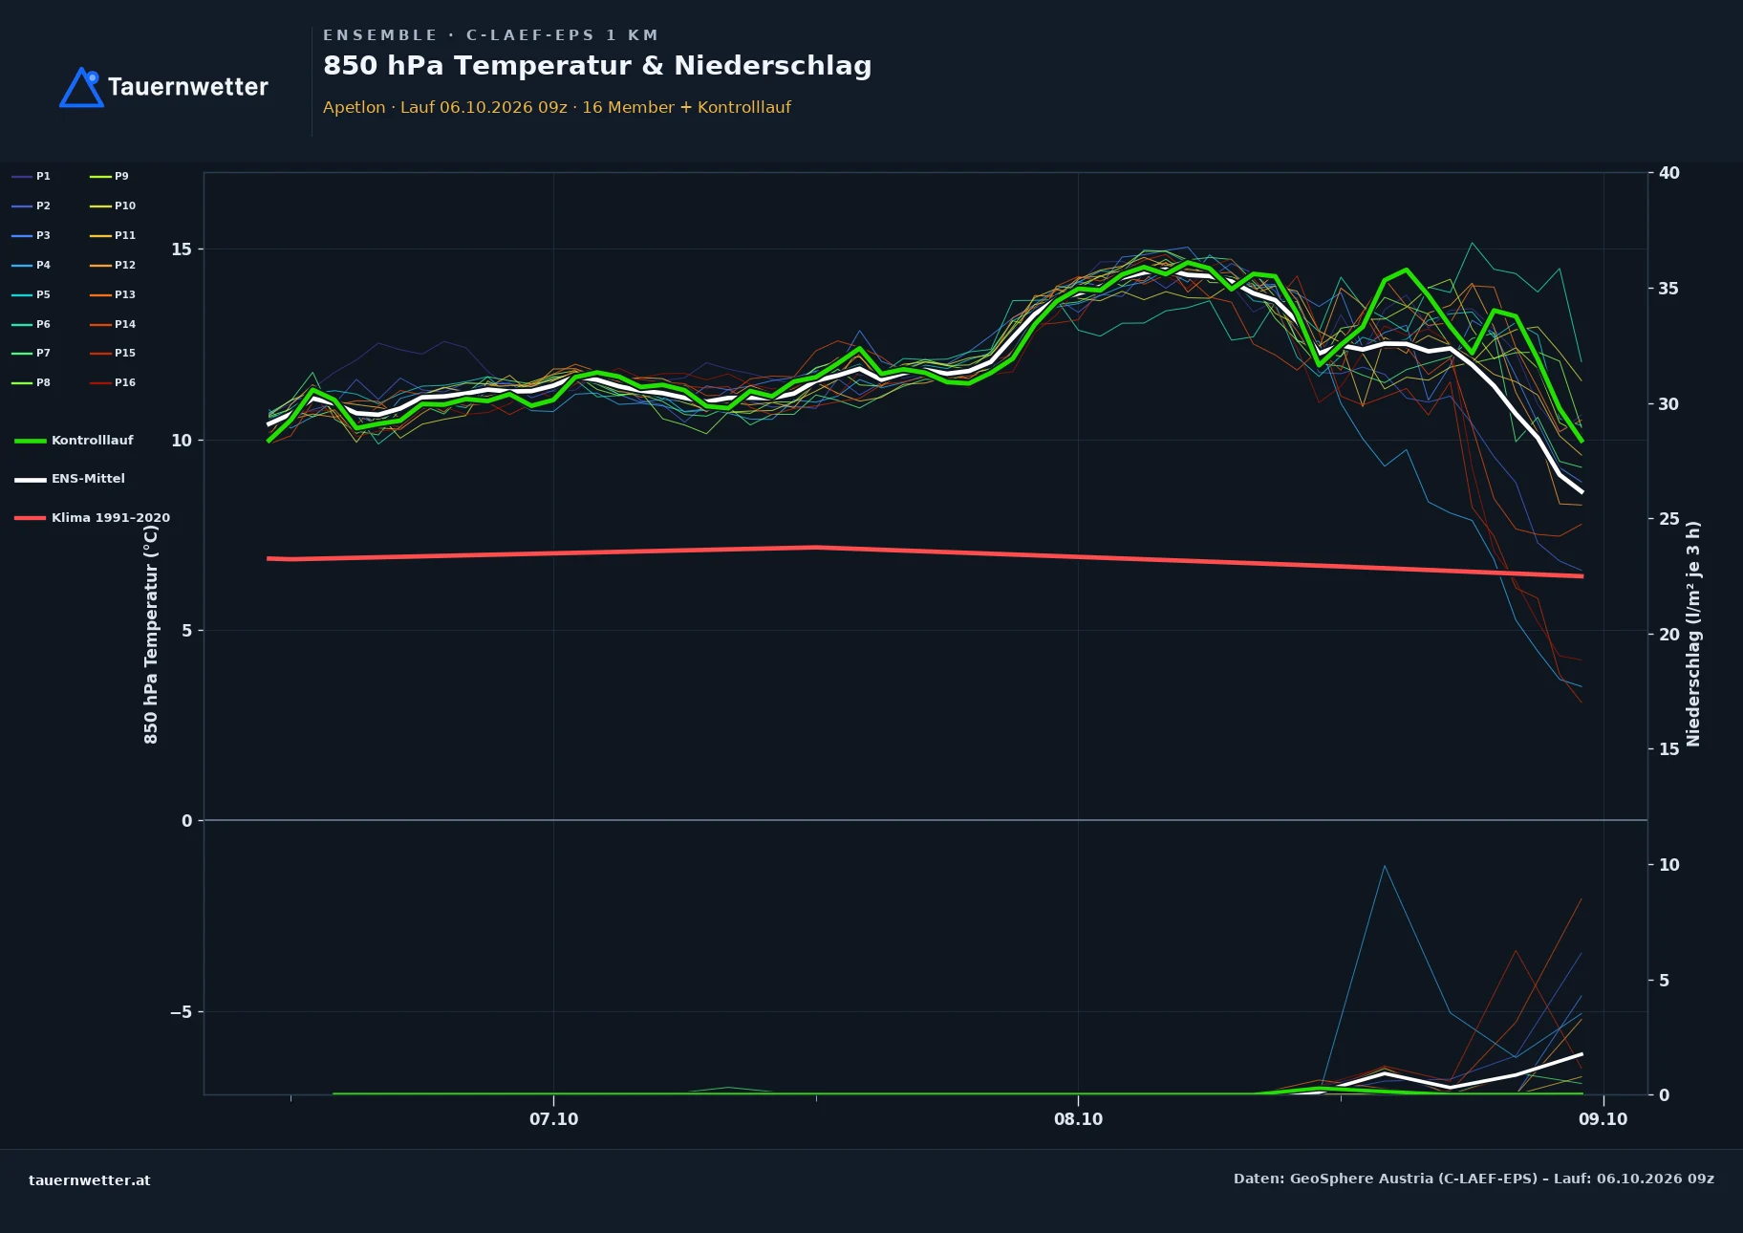Click the chart title 850 hPa Temperatur & Niederschlag

click(597, 66)
